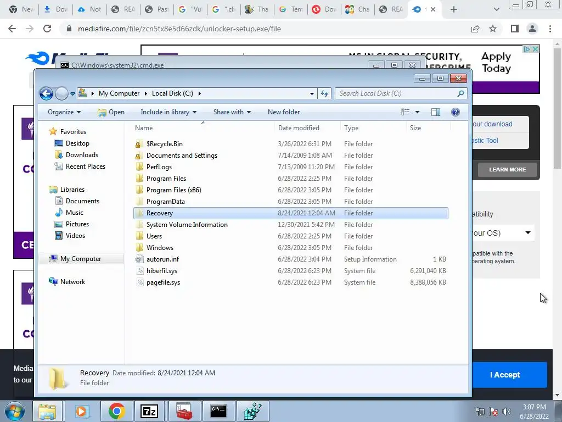The height and width of the screenshot is (422, 562).
Task: Click My Computer in address breadcrumb
Action: pyautogui.click(x=119, y=93)
